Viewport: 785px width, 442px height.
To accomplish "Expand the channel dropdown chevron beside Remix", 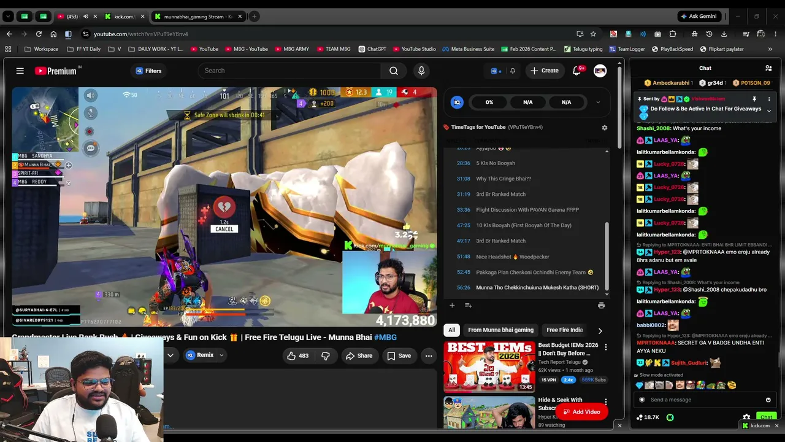I will click(170, 355).
